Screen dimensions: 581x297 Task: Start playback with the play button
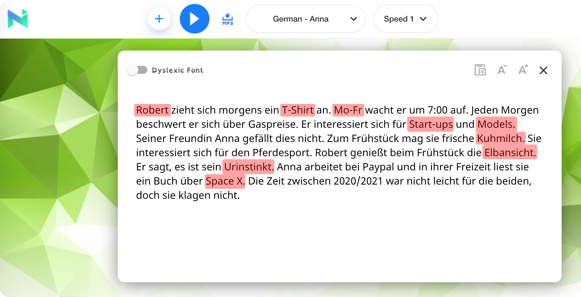195,19
